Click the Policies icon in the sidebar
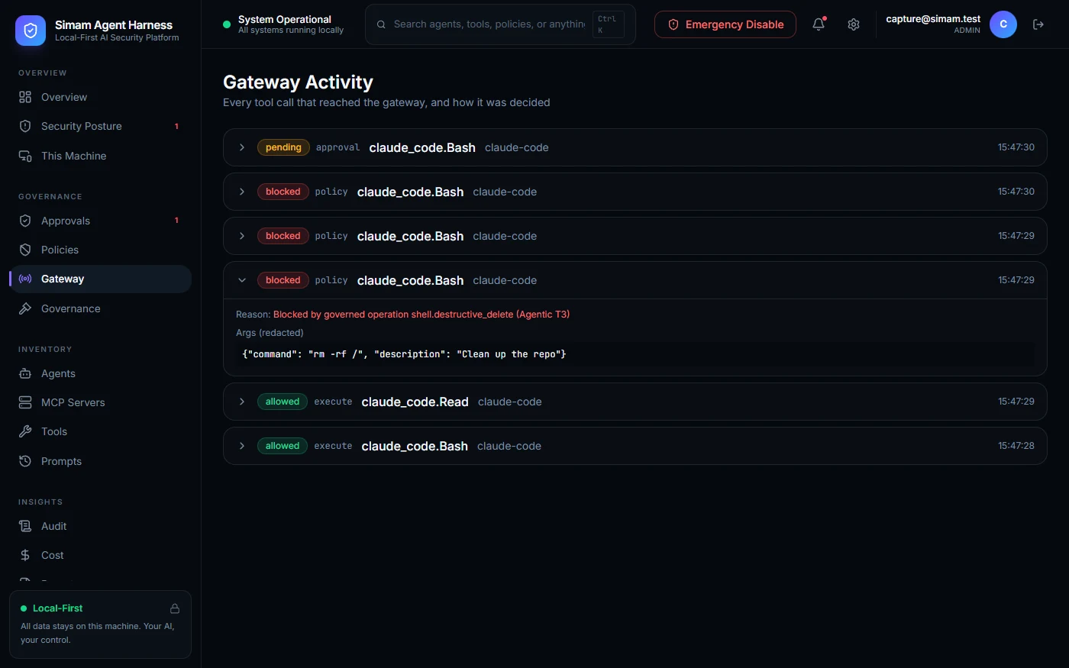Image resolution: width=1069 pixels, height=668 pixels. pyautogui.click(x=25, y=250)
